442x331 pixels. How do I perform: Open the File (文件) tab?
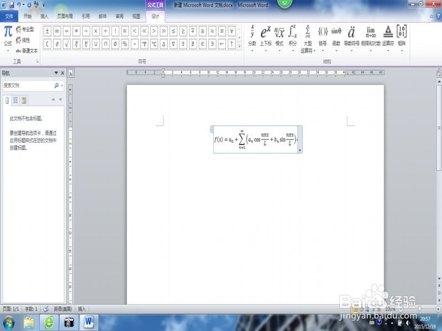pos(9,17)
